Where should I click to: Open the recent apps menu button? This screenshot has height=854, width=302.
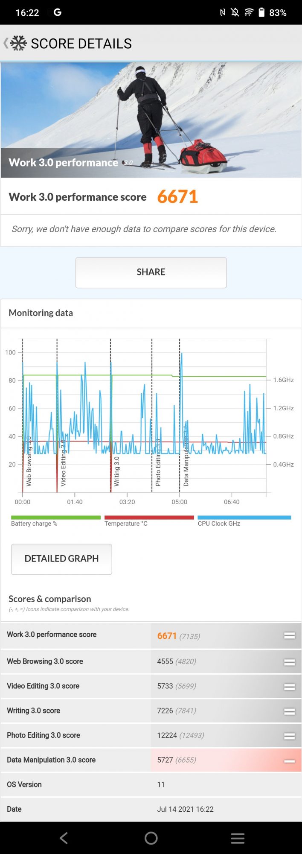click(x=238, y=838)
